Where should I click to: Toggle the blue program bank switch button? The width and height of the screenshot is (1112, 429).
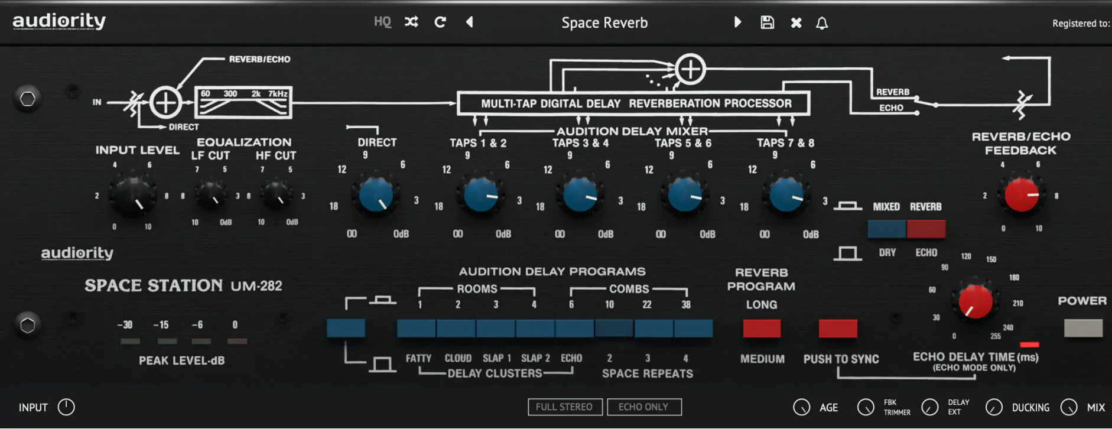click(346, 328)
